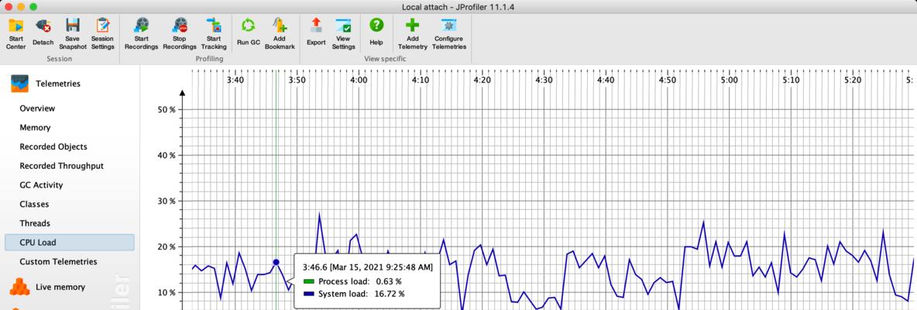Click the 4:30 time axis label
Viewport: 917px width, 310px height.
(544, 80)
